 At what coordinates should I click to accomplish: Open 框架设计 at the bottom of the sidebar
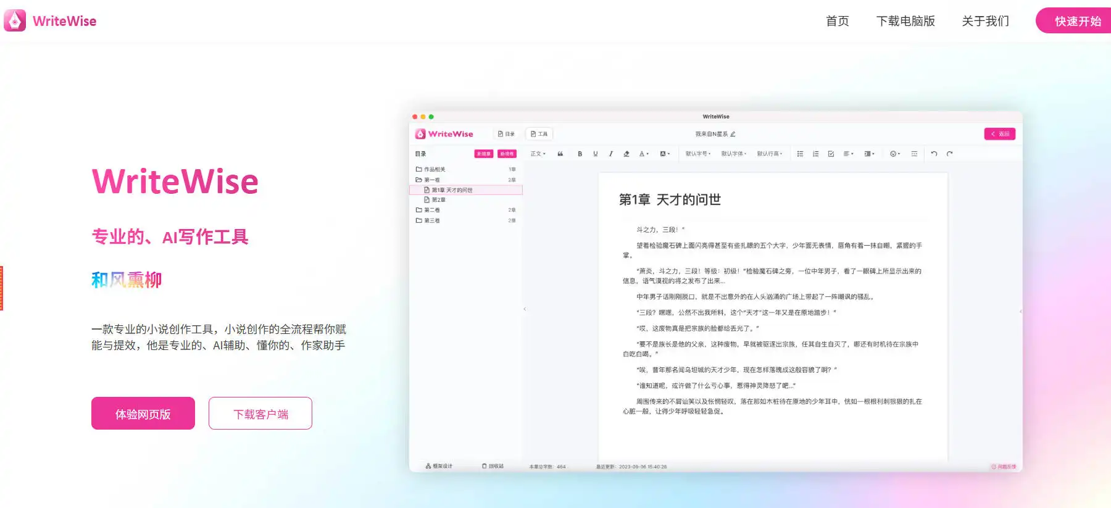click(x=439, y=466)
